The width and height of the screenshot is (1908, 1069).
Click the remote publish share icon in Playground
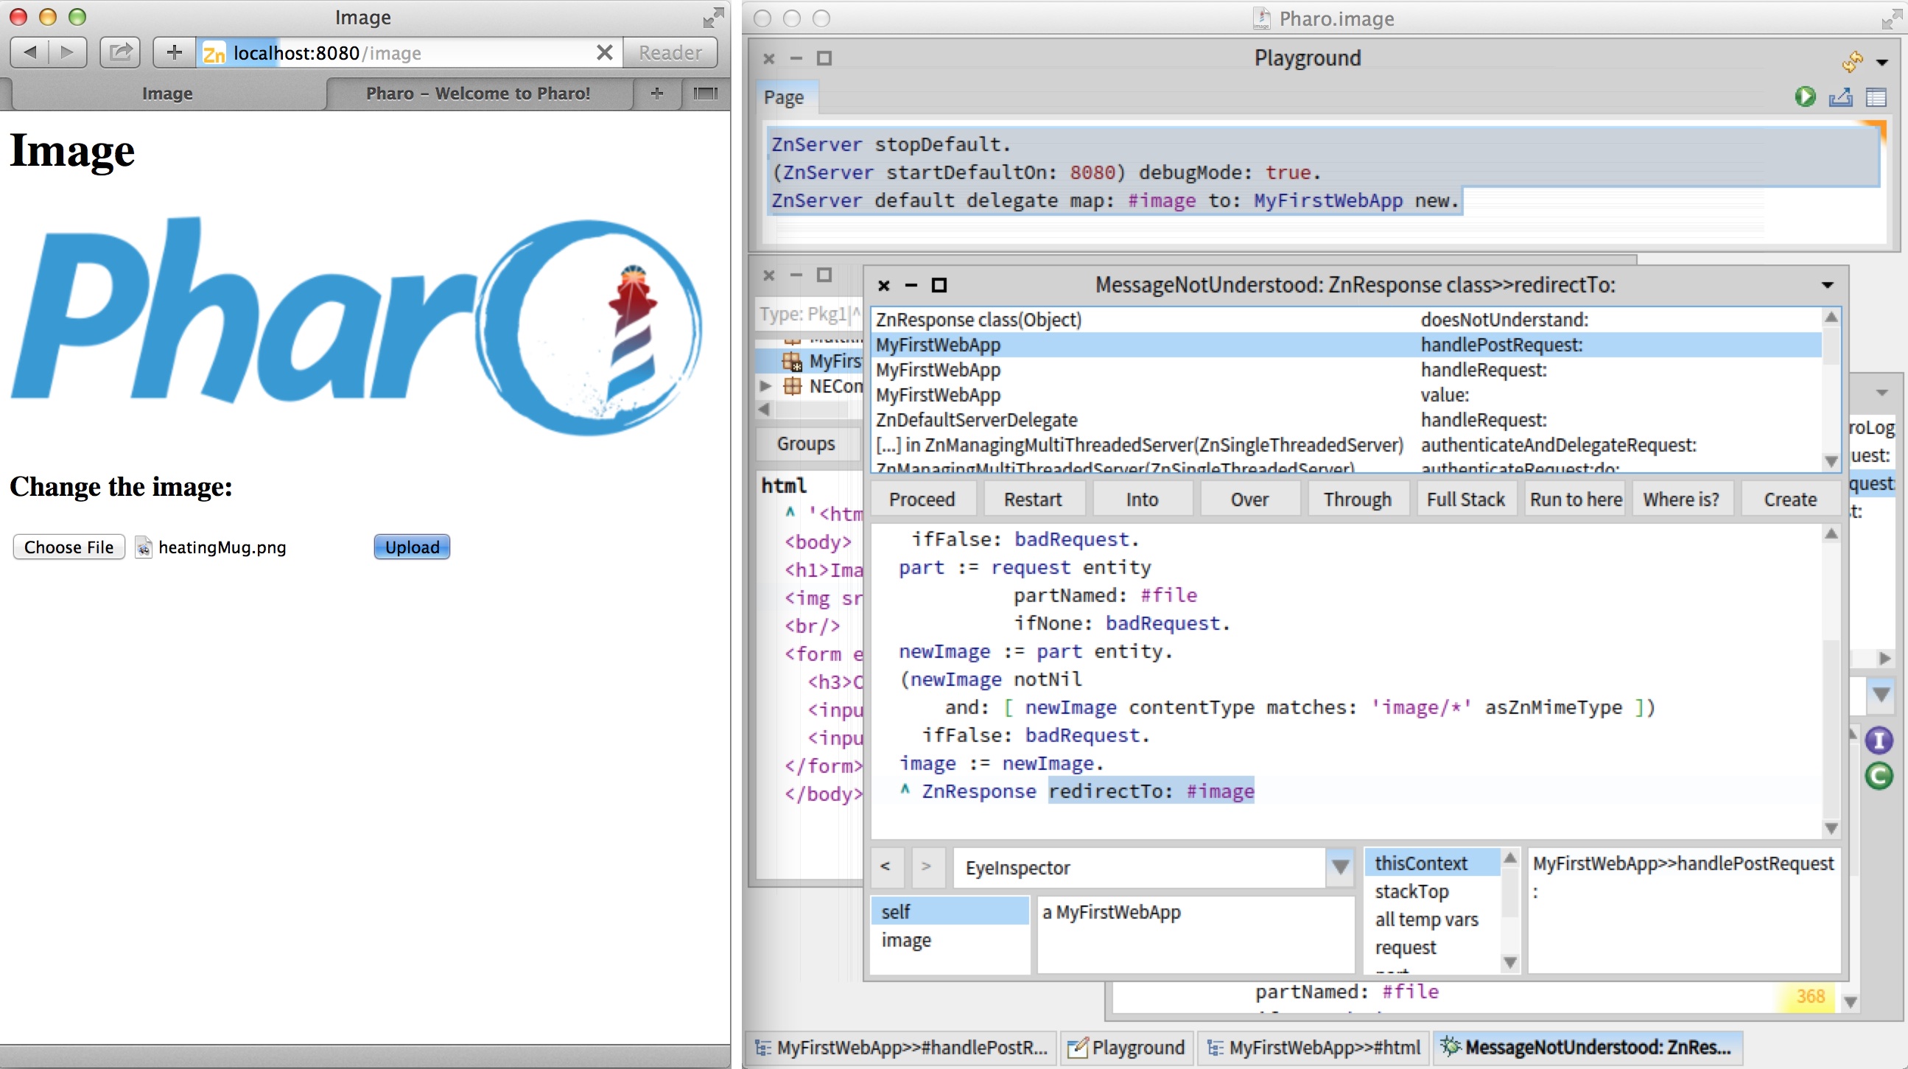coord(1841,97)
